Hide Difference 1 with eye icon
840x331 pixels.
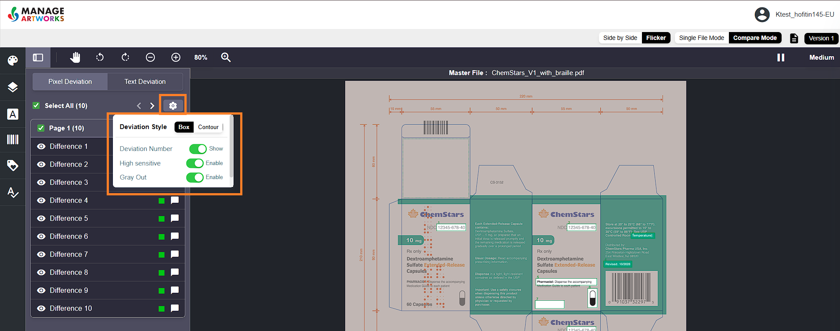[41, 146]
